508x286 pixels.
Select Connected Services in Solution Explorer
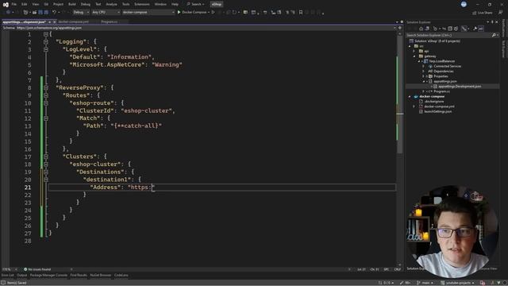pos(447,66)
